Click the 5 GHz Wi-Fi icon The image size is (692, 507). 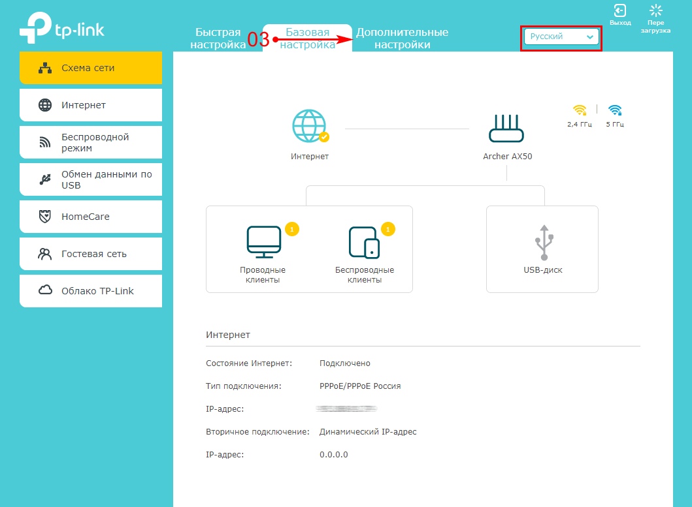click(615, 110)
